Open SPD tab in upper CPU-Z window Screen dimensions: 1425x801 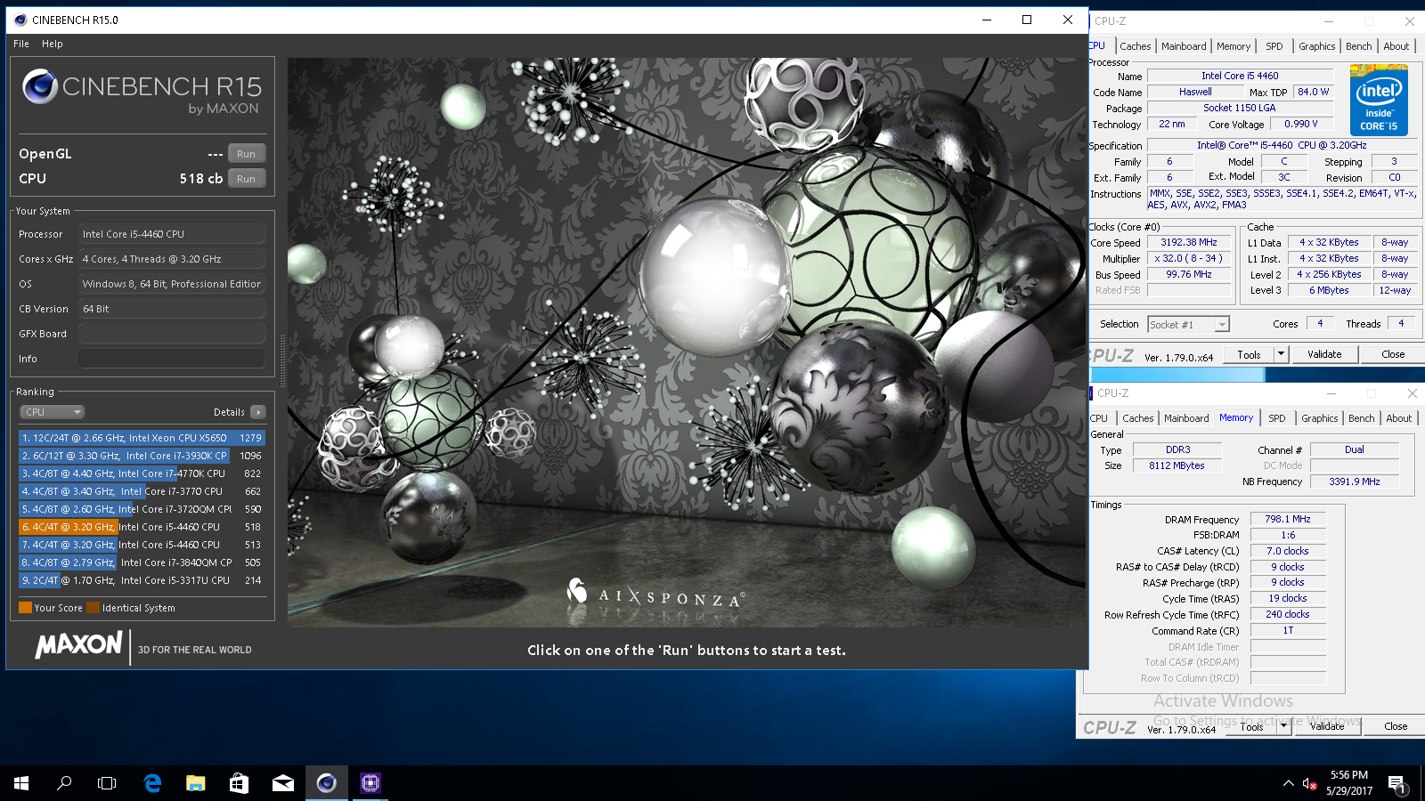click(x=1274, y=46)
